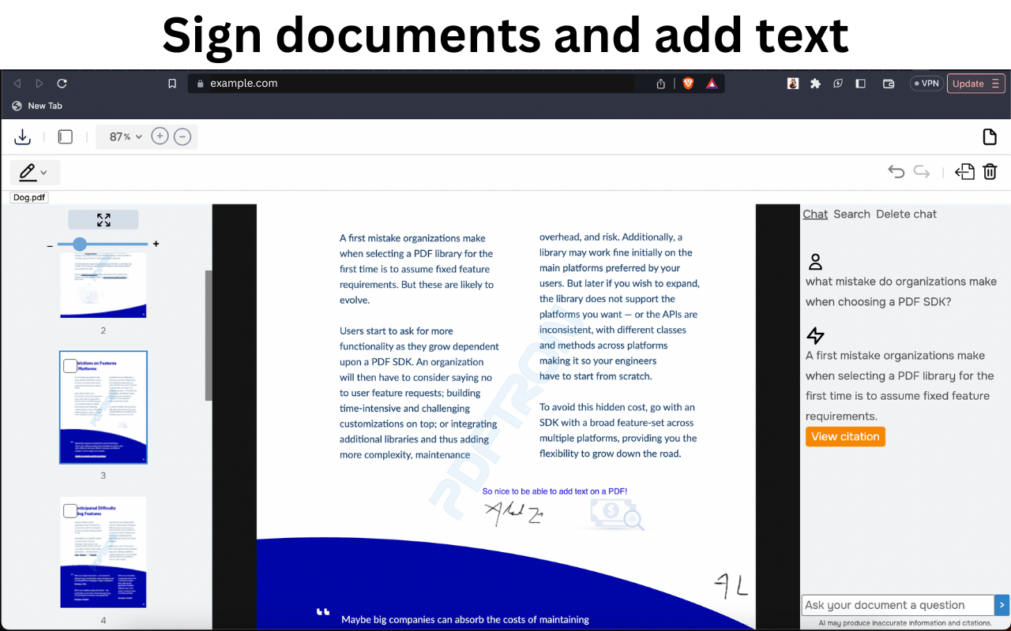
Task: Click the thumbnail panel scrollbar
Action: point(209,335)
